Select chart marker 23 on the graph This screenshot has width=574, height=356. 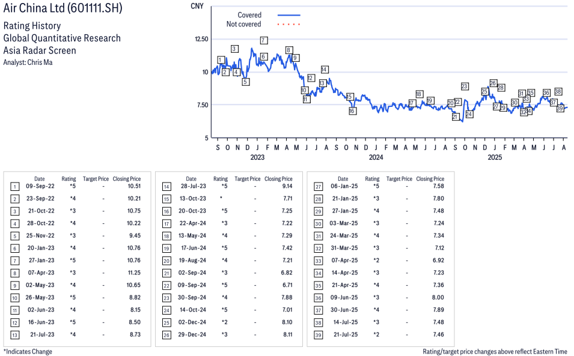click(x=465, y=86)
